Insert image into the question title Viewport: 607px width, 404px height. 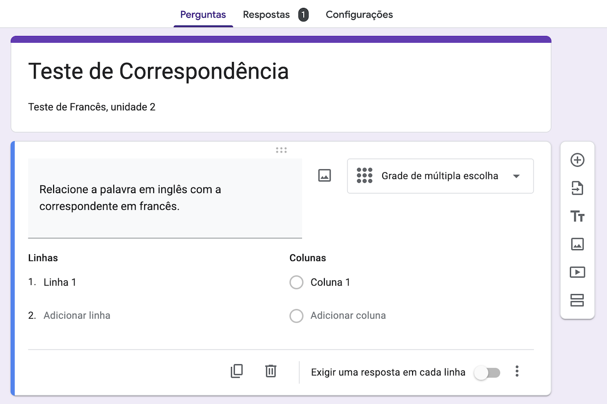324,176
